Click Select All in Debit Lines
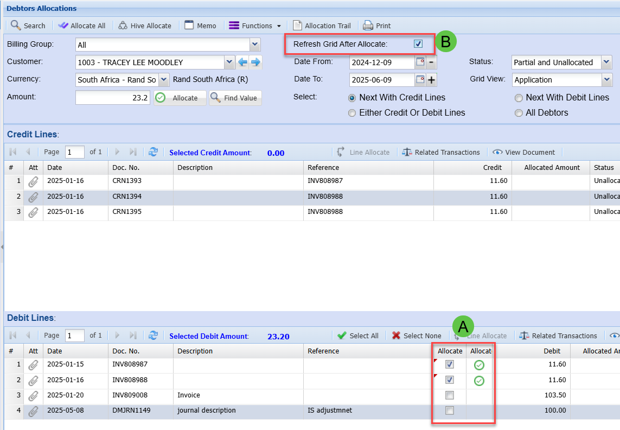This screenshot has width=620, height=430. (358, 336)
